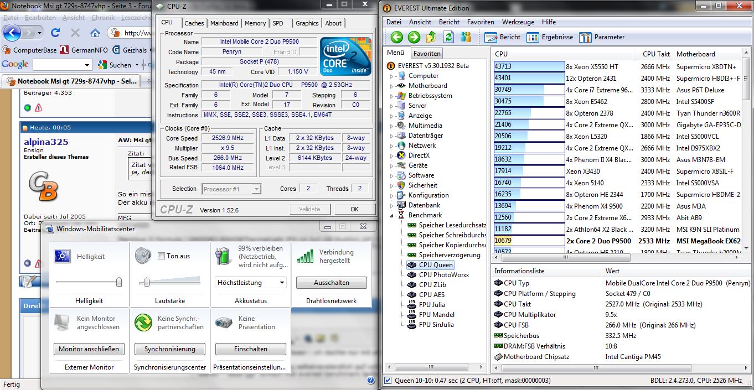
Task: Click the speaker volume icon in Mobilitätscenter
Action: 143,256
